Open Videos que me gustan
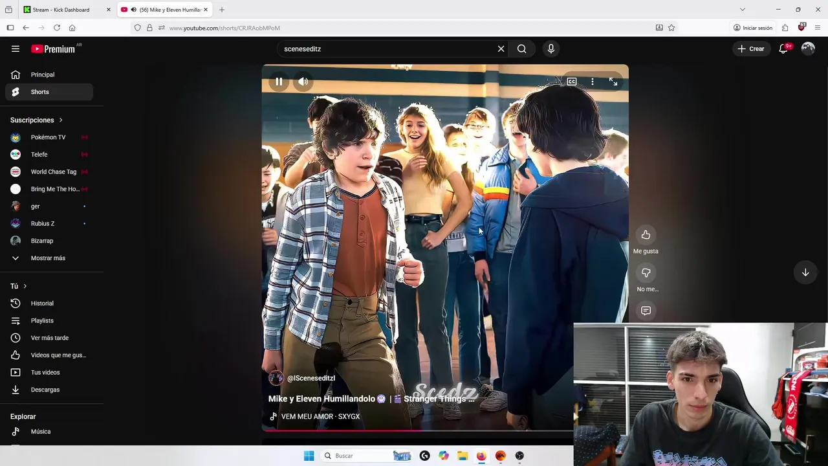 click(x=49, y=355)
